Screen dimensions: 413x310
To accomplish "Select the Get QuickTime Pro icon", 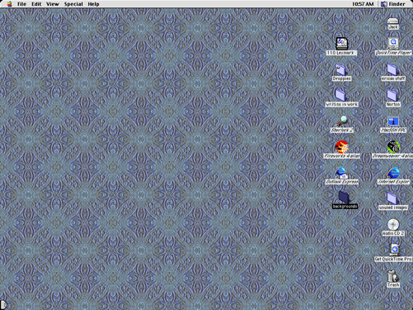I will coord(394,250).
